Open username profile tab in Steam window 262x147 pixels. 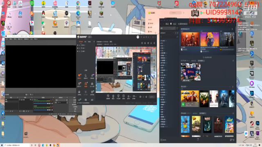click(x=183, y=24)
